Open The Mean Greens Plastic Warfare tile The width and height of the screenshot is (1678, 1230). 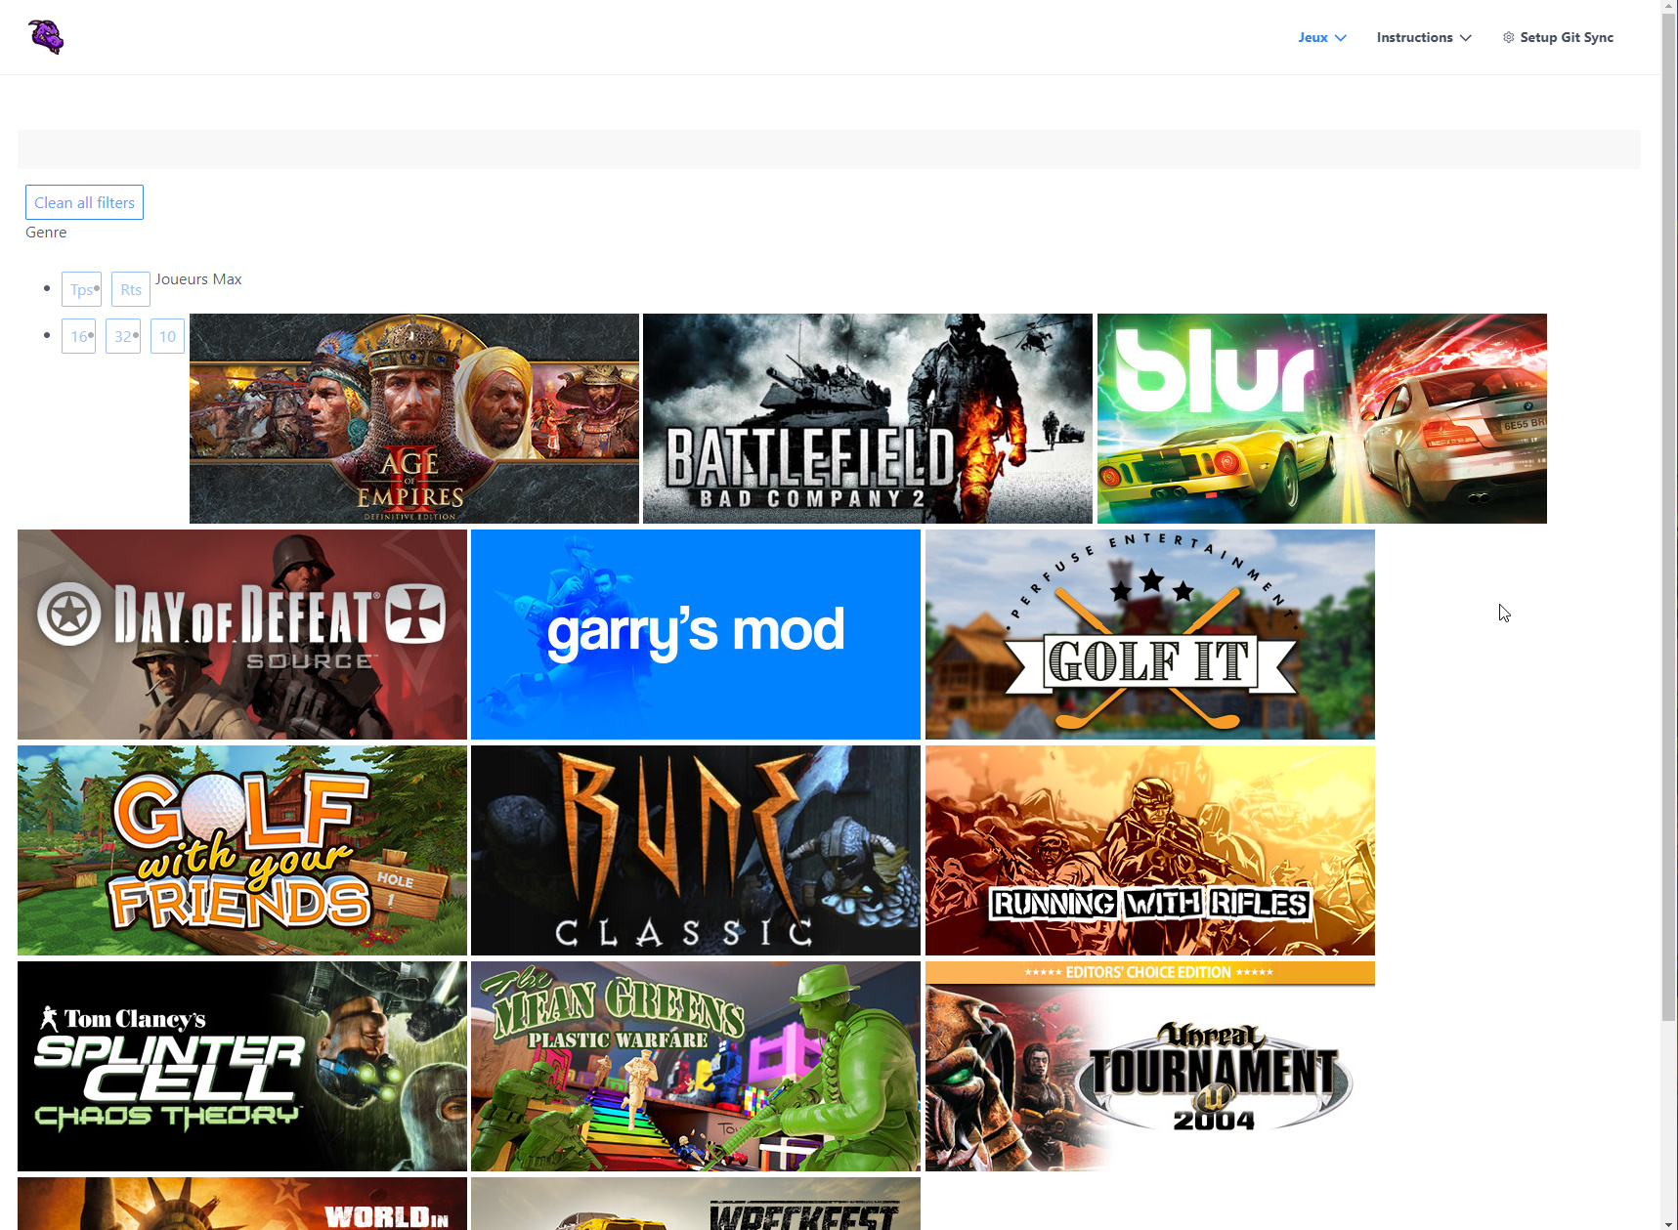(696, 1066)
